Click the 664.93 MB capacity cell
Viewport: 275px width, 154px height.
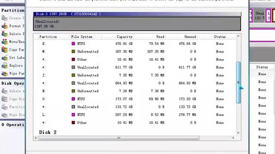click(124, 83)
